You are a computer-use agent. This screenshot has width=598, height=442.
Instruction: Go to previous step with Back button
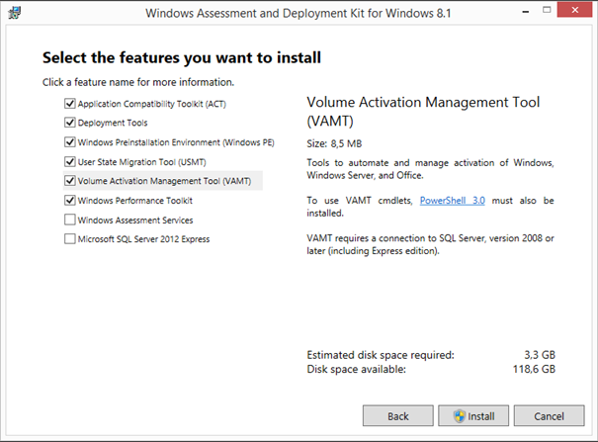tap(397, 415)
